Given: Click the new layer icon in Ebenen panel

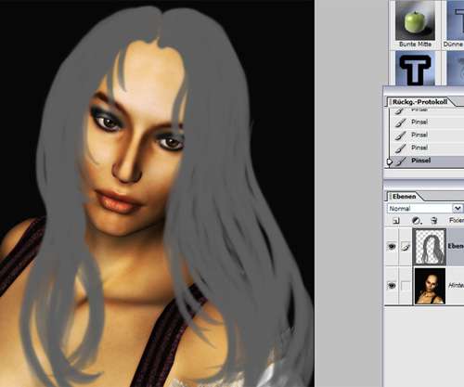Looking at the screenshot, I should [x=395, y=221].
